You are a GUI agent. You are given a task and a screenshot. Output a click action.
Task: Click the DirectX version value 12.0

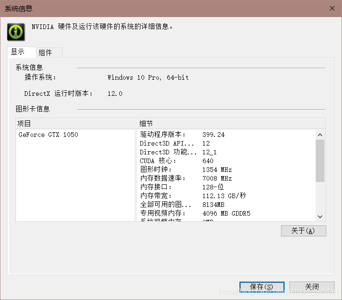tap(115, 94)
